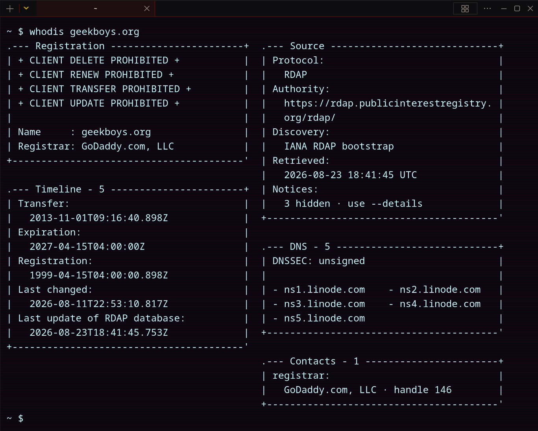Click the 'Timeline - 5' box header

click(x=70, y=189)
